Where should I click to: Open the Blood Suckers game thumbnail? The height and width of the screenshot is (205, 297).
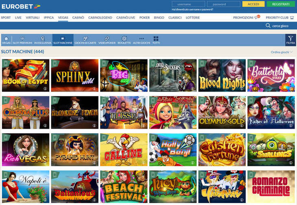(173, 75)
